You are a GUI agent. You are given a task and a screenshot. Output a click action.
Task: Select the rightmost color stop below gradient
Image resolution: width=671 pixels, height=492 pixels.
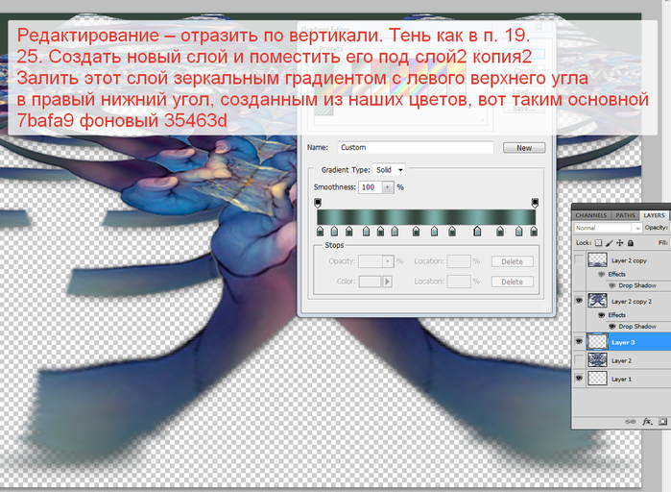pyautogui.click(x=534, y=232)
